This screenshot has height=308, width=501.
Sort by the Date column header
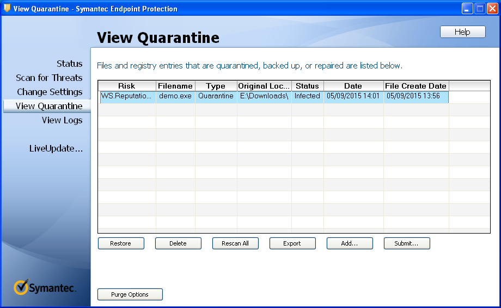tap(353, 86)
